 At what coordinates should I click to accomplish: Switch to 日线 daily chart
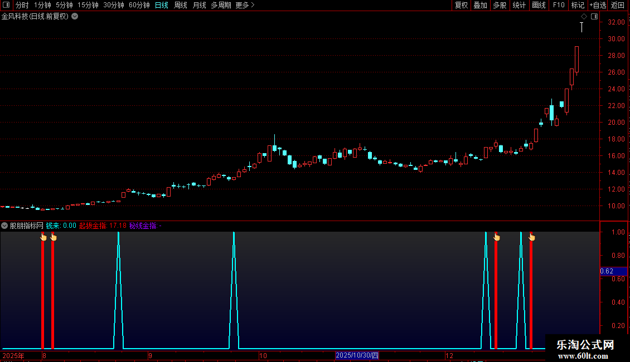click(162, 5)
